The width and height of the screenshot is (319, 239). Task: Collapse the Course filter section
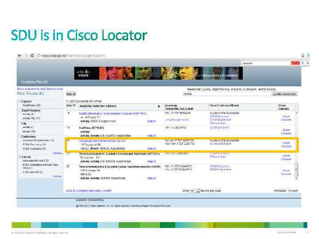20,157
